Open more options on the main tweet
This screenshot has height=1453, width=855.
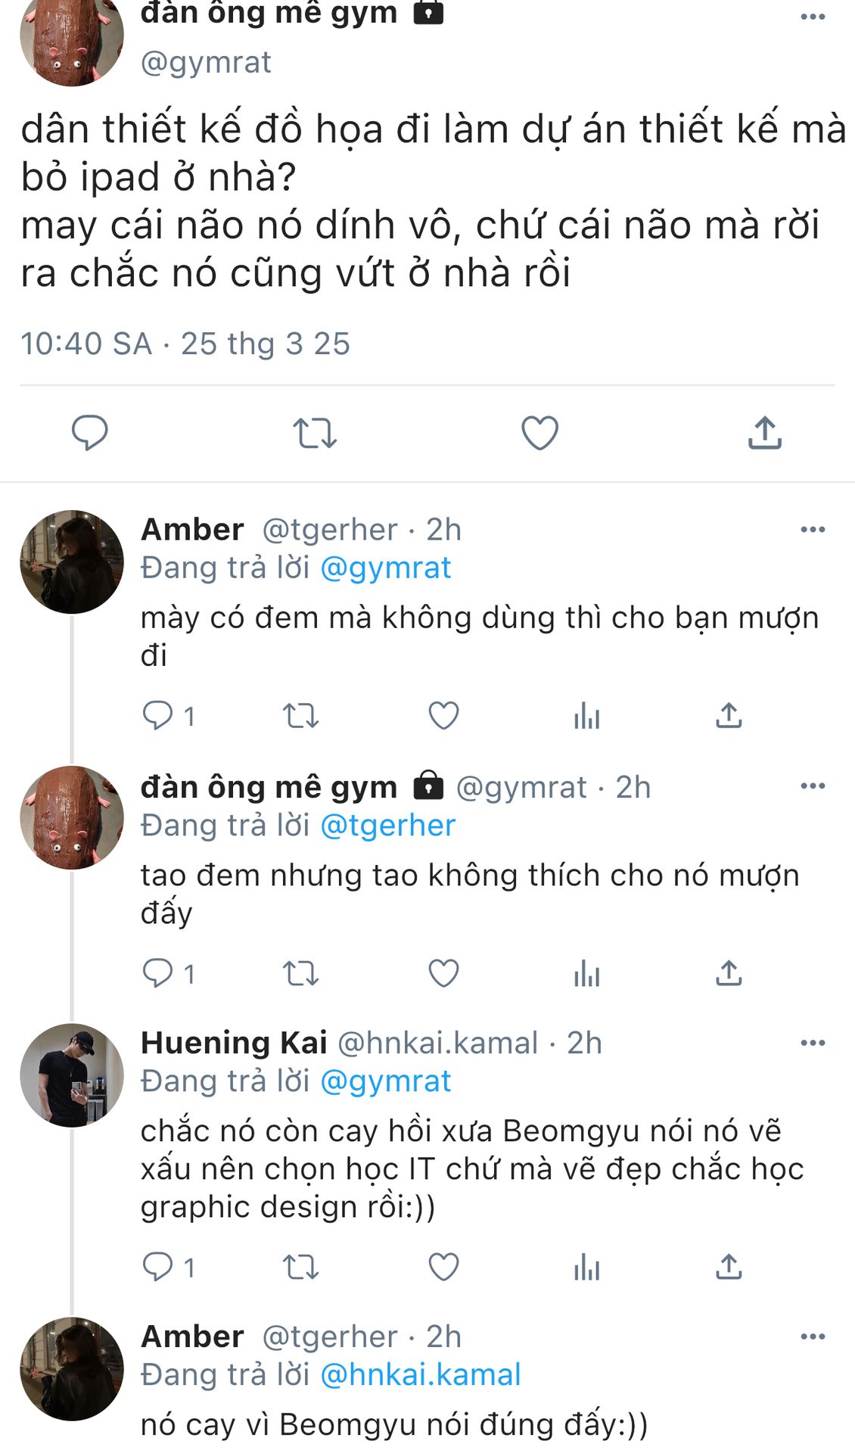pyautogui.click(x=813, y=17)
